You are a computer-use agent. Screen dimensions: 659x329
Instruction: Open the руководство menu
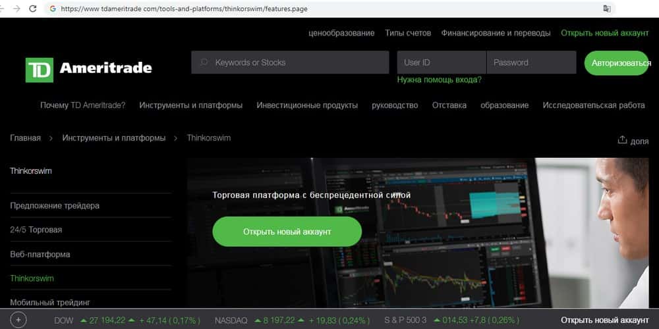[395, 105]
